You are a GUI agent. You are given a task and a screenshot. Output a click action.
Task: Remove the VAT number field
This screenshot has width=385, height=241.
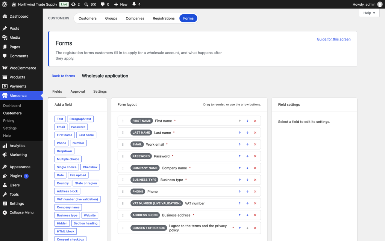coord(255,203)
